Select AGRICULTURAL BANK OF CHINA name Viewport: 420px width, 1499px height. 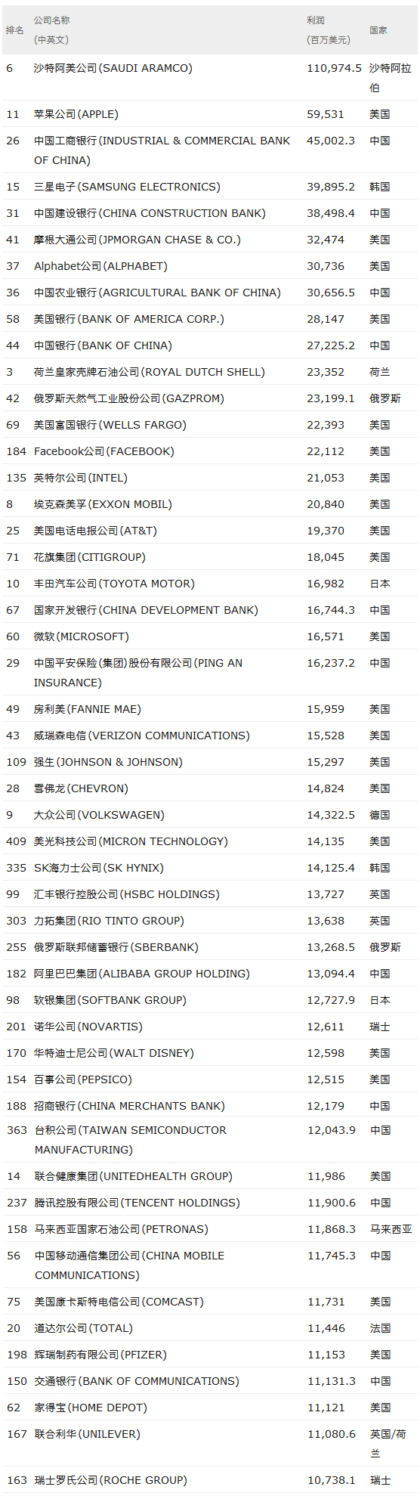(x=158, y=293)
